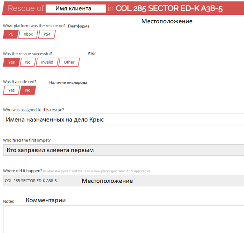Pick PS4 as the platform

pos(47,34)
